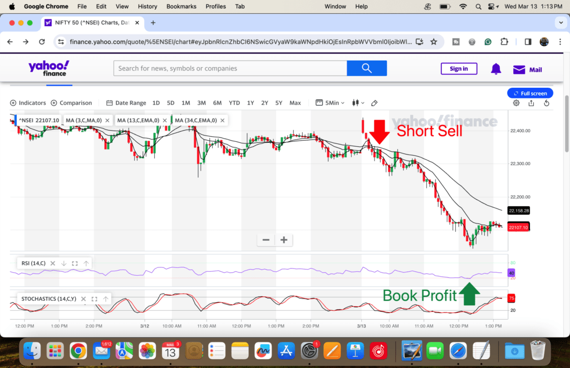Reload the page
570x368 pixels.
click(42, 42)
